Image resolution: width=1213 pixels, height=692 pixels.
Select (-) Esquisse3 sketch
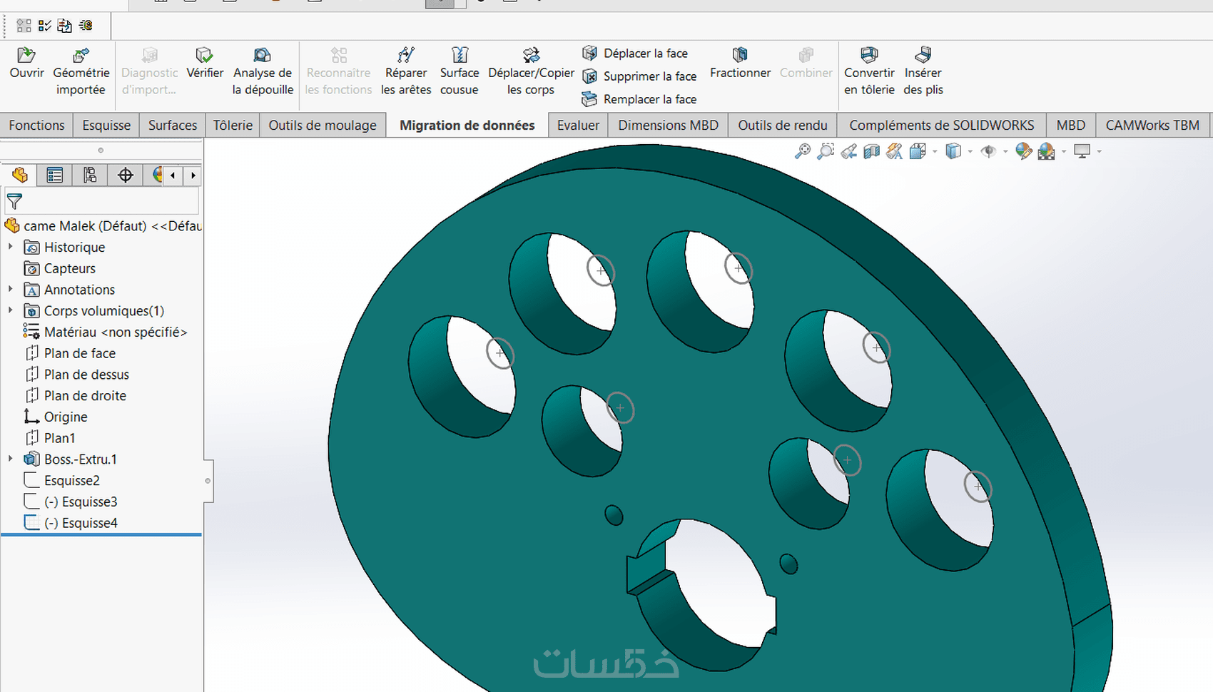tap(71, 502)
